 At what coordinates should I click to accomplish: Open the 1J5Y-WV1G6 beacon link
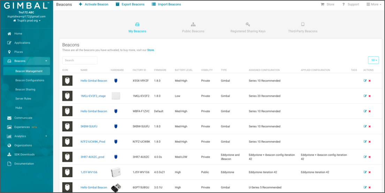(89, 172)
